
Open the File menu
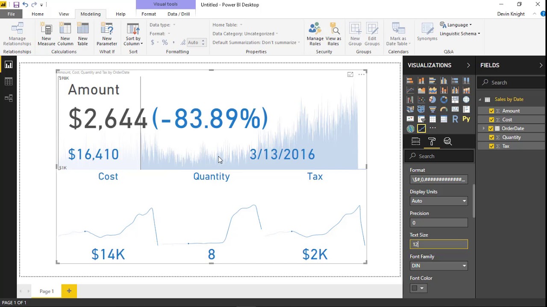click(x=11, y=14)
